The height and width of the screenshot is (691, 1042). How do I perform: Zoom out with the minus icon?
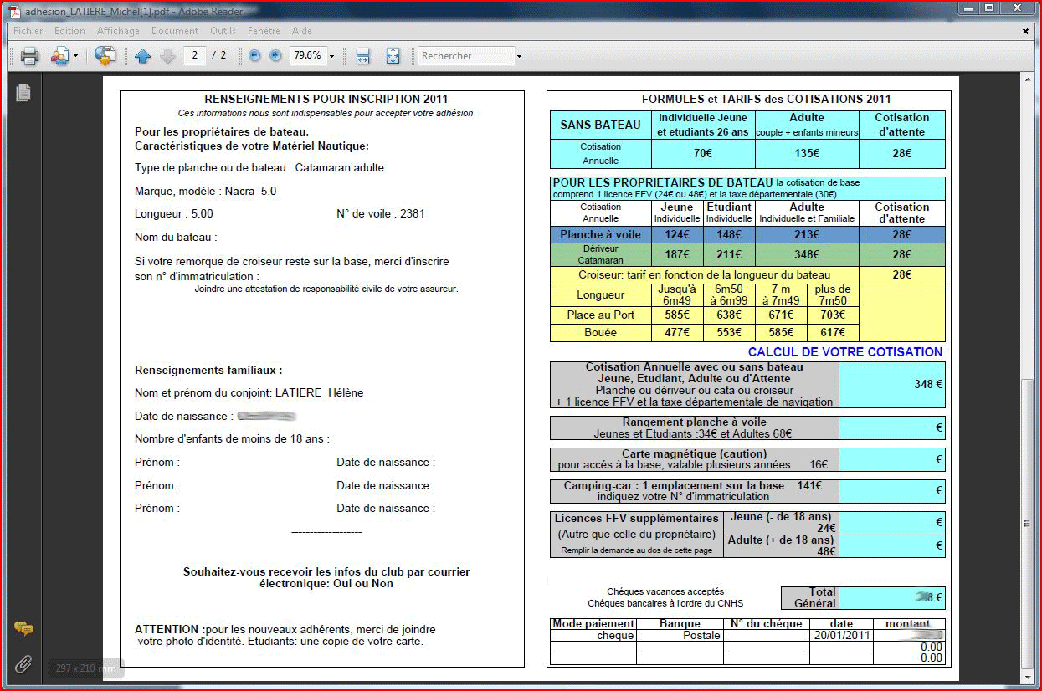tap(254, 56)
